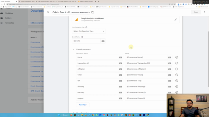This screenshot has height=117, width=209.
Task: Click the taskbar search box
Action: [65, 115]
